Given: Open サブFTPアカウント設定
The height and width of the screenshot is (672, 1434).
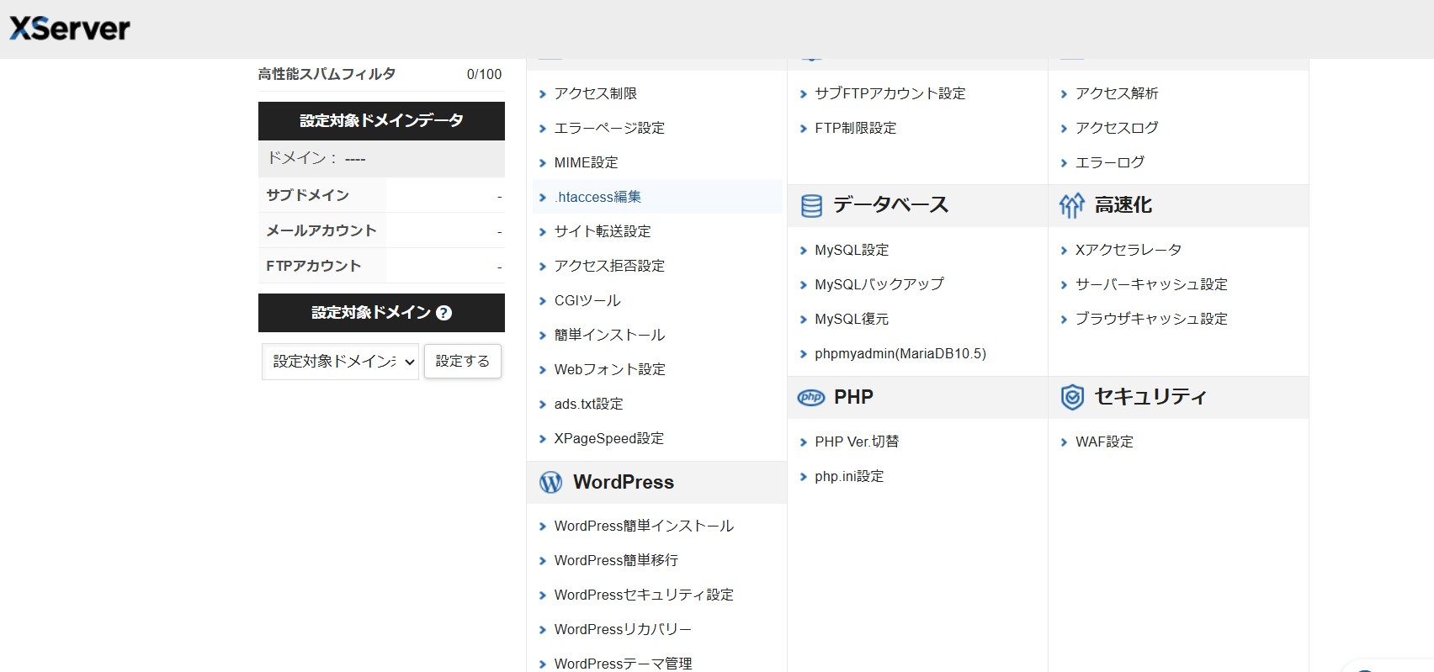Looking at the screenshot, I should (x=890, y=93).
